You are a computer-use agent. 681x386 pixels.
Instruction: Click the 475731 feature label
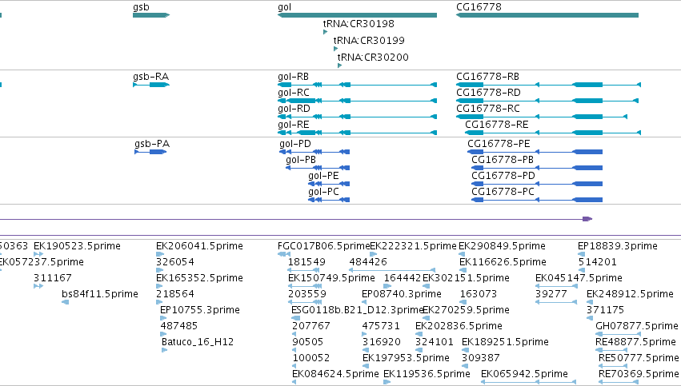click(380, 327)
